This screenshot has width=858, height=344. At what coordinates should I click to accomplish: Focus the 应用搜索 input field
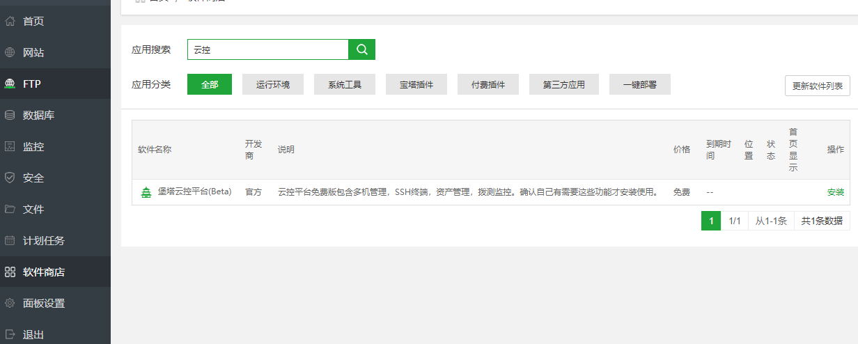tap(268, 49)
